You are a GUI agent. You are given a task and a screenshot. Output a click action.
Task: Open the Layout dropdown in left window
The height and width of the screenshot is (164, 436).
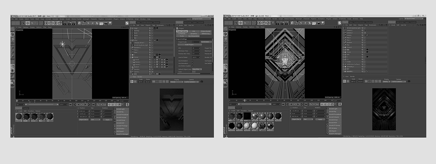pos(201,19)
